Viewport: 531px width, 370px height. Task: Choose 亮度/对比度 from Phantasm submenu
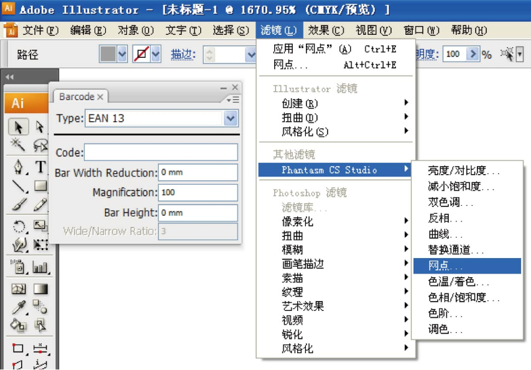pos(467,170)
